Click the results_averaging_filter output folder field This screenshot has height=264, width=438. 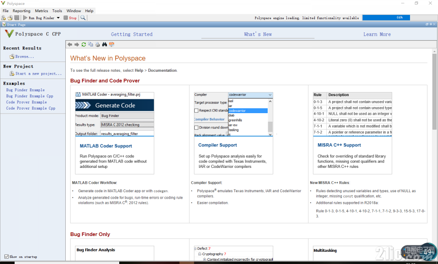tap(127, 133)
